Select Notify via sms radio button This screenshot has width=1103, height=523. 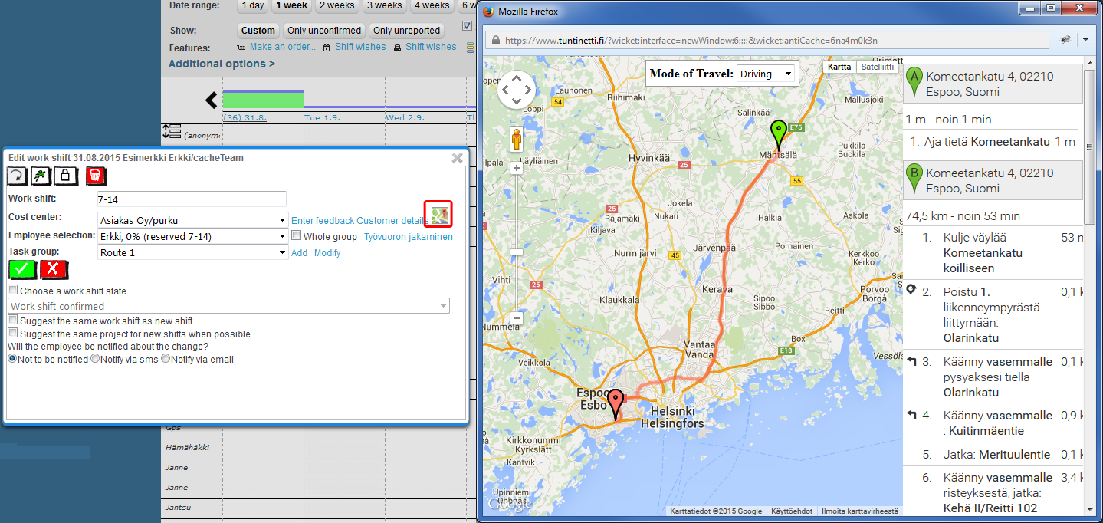click(95, 359)
